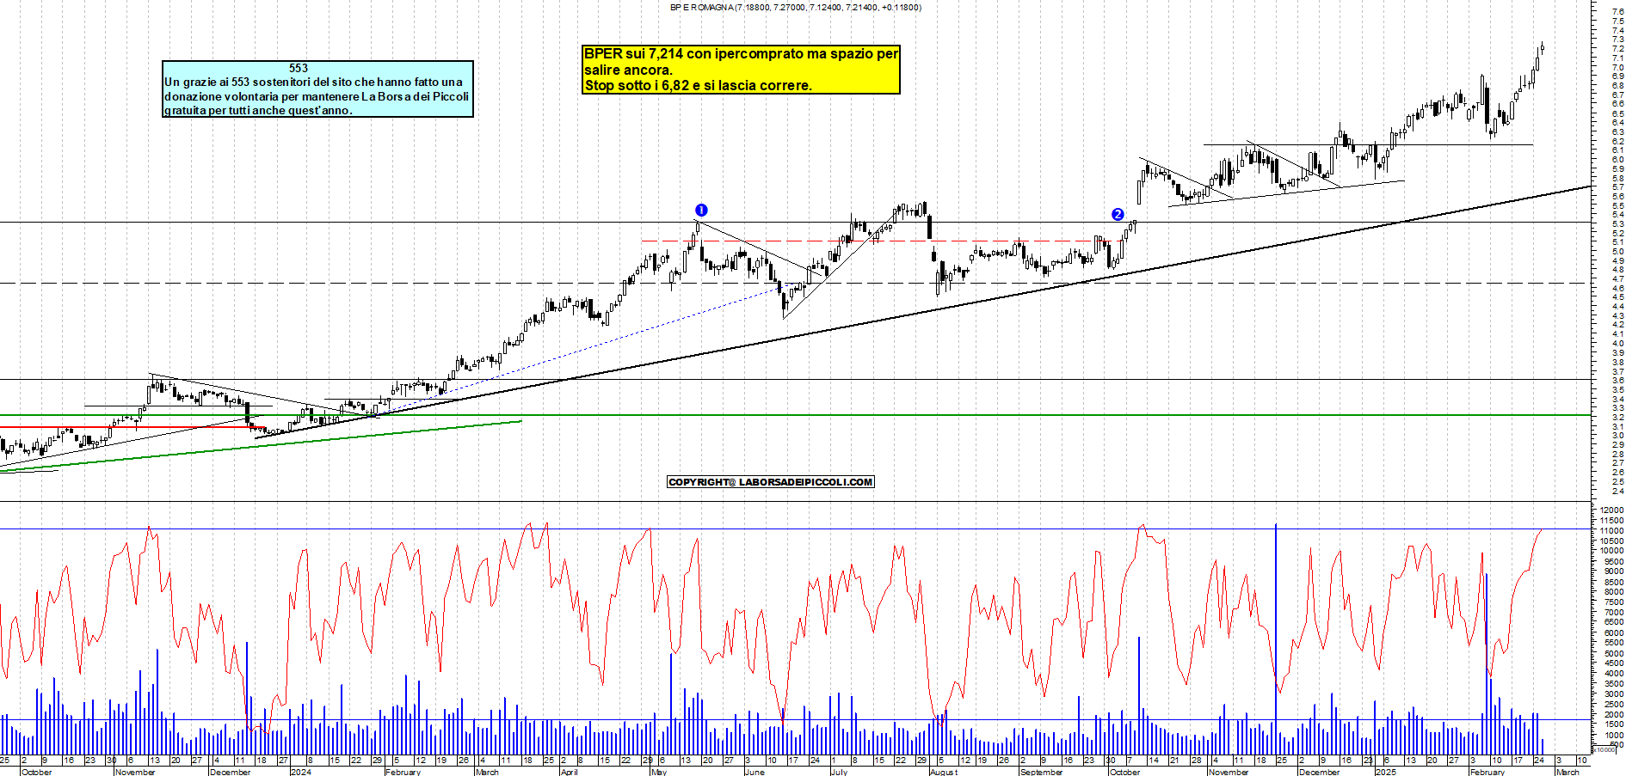The width and height of the screenshot is (1626, 776).
Task: Click the 2025 year label on time axis
Action: (x=1386, y=772)
